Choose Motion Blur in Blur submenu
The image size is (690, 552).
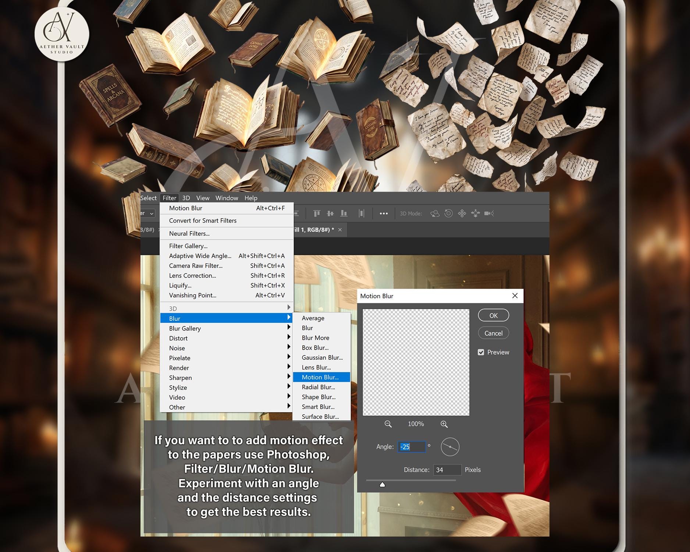321,377
